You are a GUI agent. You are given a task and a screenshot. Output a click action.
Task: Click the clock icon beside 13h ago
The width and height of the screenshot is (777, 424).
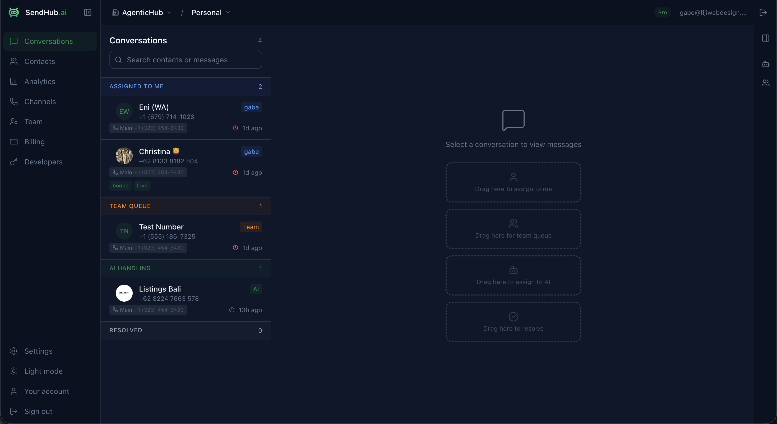(231, 310)
